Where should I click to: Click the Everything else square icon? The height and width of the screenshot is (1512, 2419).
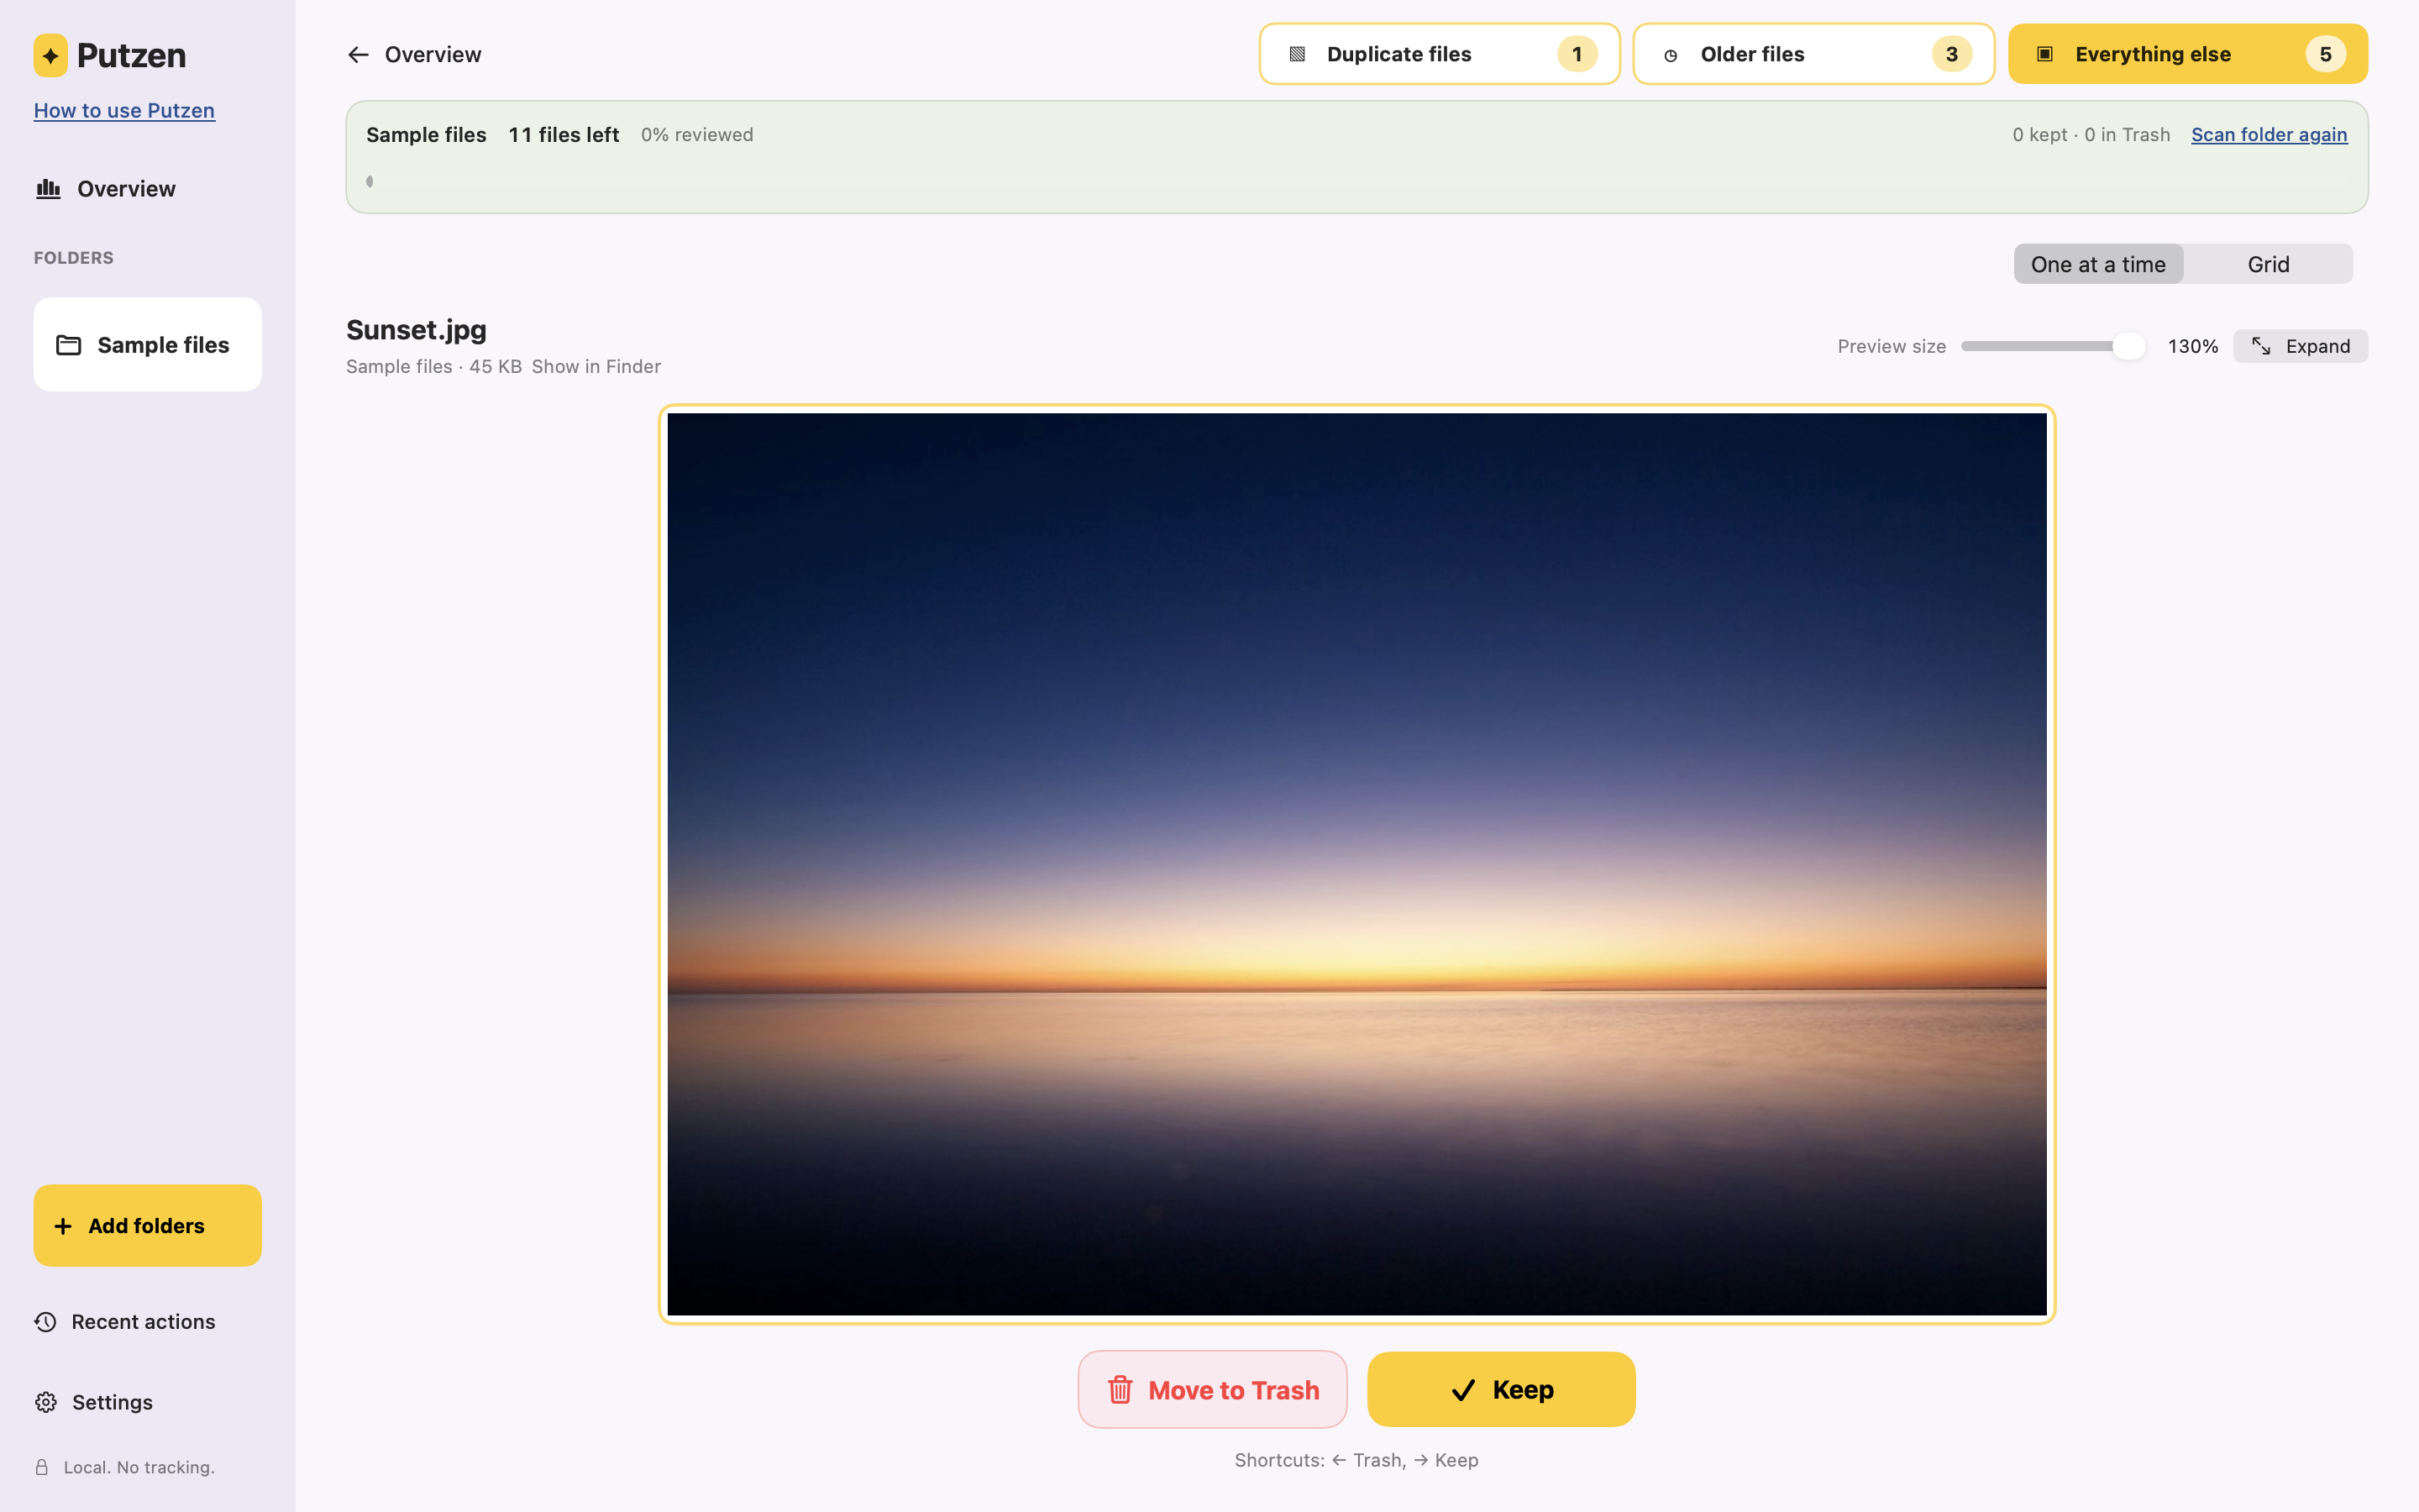[2045, 54]
